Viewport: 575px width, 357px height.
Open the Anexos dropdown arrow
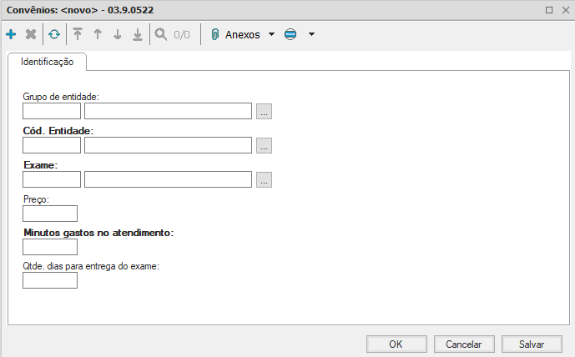point(271,35)
